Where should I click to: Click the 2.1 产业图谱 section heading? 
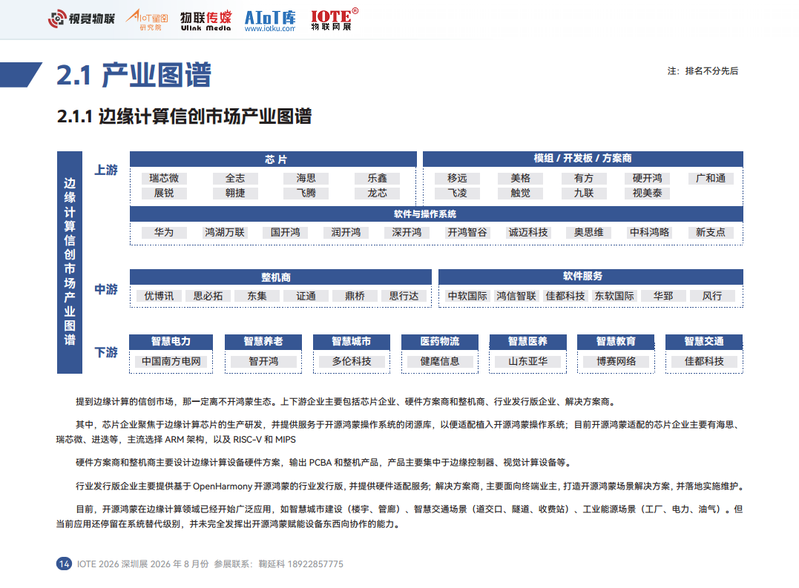[134, 76]
